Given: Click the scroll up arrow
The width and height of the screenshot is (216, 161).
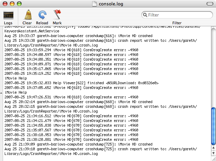Looking at the screenshot, I should pyautogui.click(x=213, y=148).
